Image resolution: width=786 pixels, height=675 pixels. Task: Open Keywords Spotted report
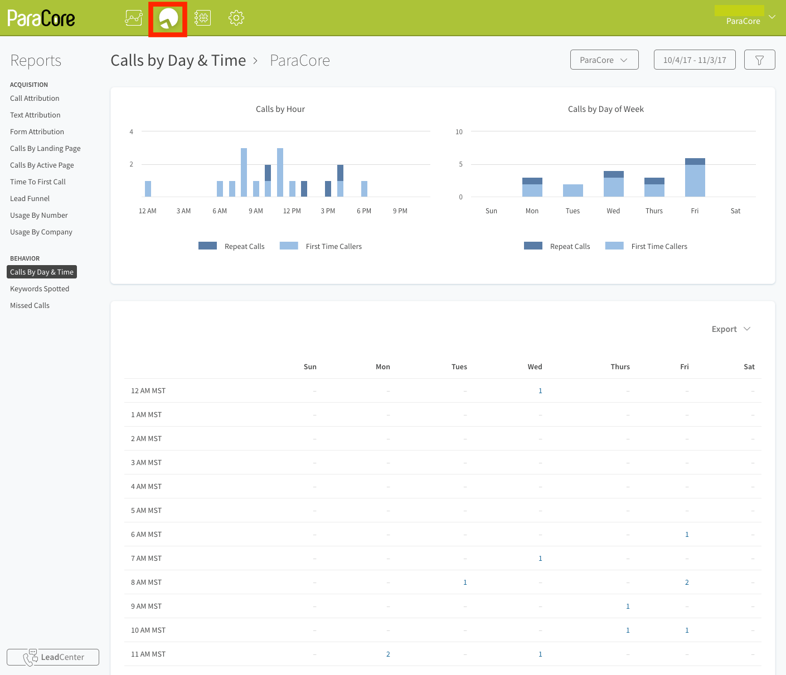(40, 288)
